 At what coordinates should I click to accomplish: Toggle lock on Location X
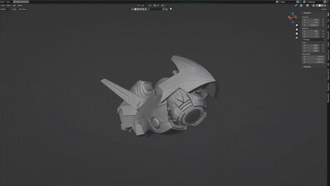[323, 20]
